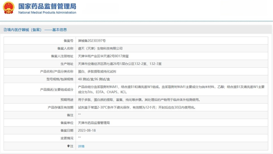The width and height of the screenshot is (273, 154).
Task: Click the 变更情况 row label
Action: click(67, 138)
